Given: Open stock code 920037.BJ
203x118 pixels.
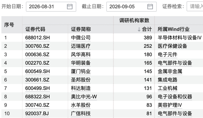Looking at the screenshot, I should 37,113.
